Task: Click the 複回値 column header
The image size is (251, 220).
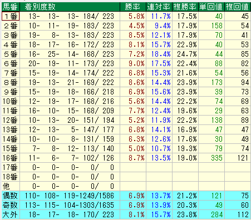Action: click(x=237, y=7)
